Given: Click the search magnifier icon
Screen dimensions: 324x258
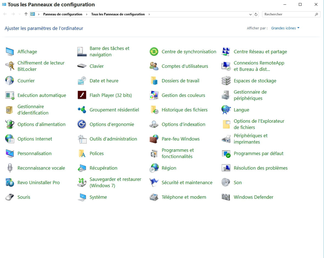Looking at the screenshot, I should (316, 14).
